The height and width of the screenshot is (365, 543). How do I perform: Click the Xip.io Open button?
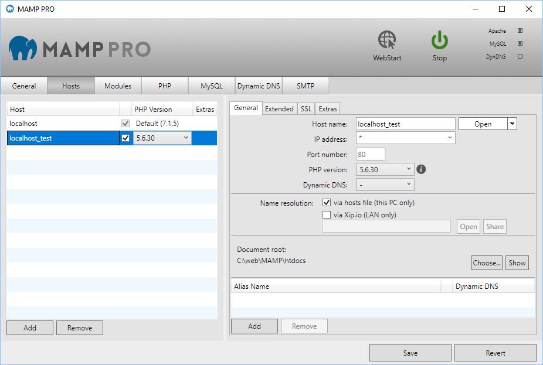point(468,227)
